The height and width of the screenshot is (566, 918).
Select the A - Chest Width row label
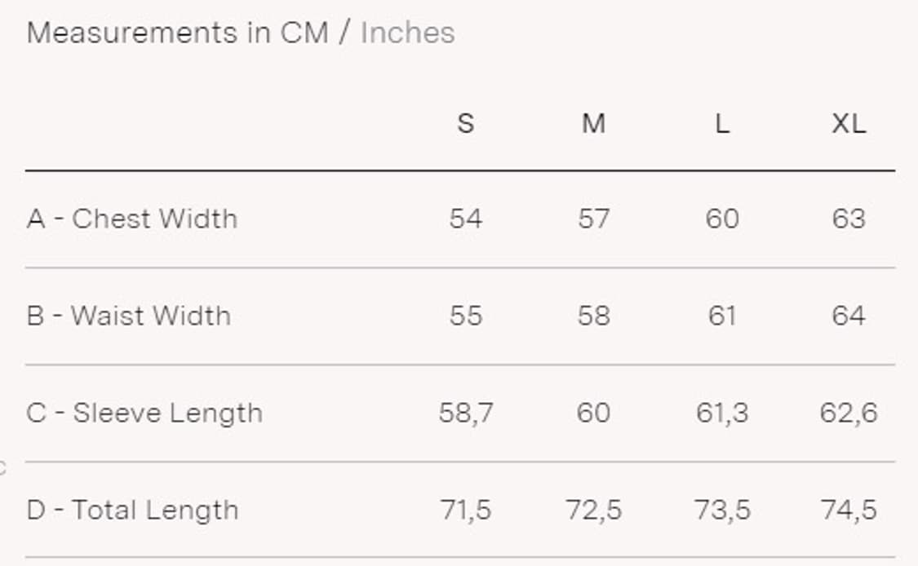pyautogui.click(x=132, y=219)
